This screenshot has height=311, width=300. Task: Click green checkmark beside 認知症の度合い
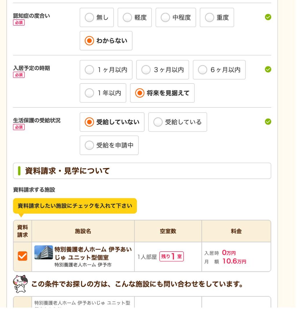click(268, 17)
